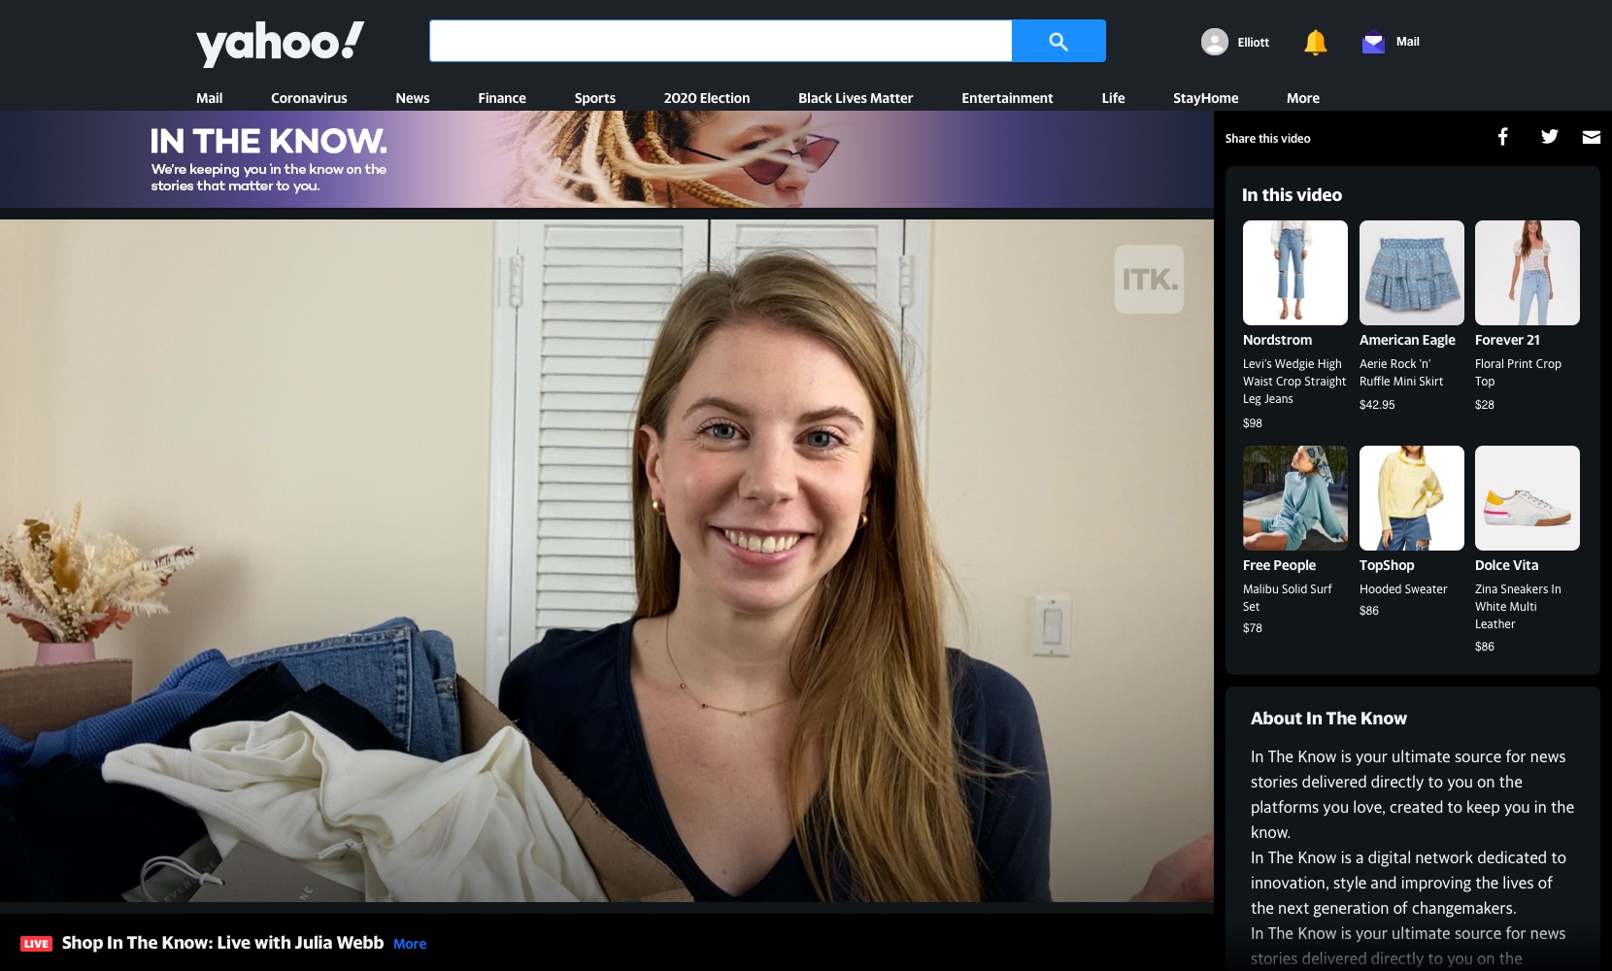The height and width of the screenshot is (971, 1612).
Task: Open notifications bell
Action: point(1316,42)
